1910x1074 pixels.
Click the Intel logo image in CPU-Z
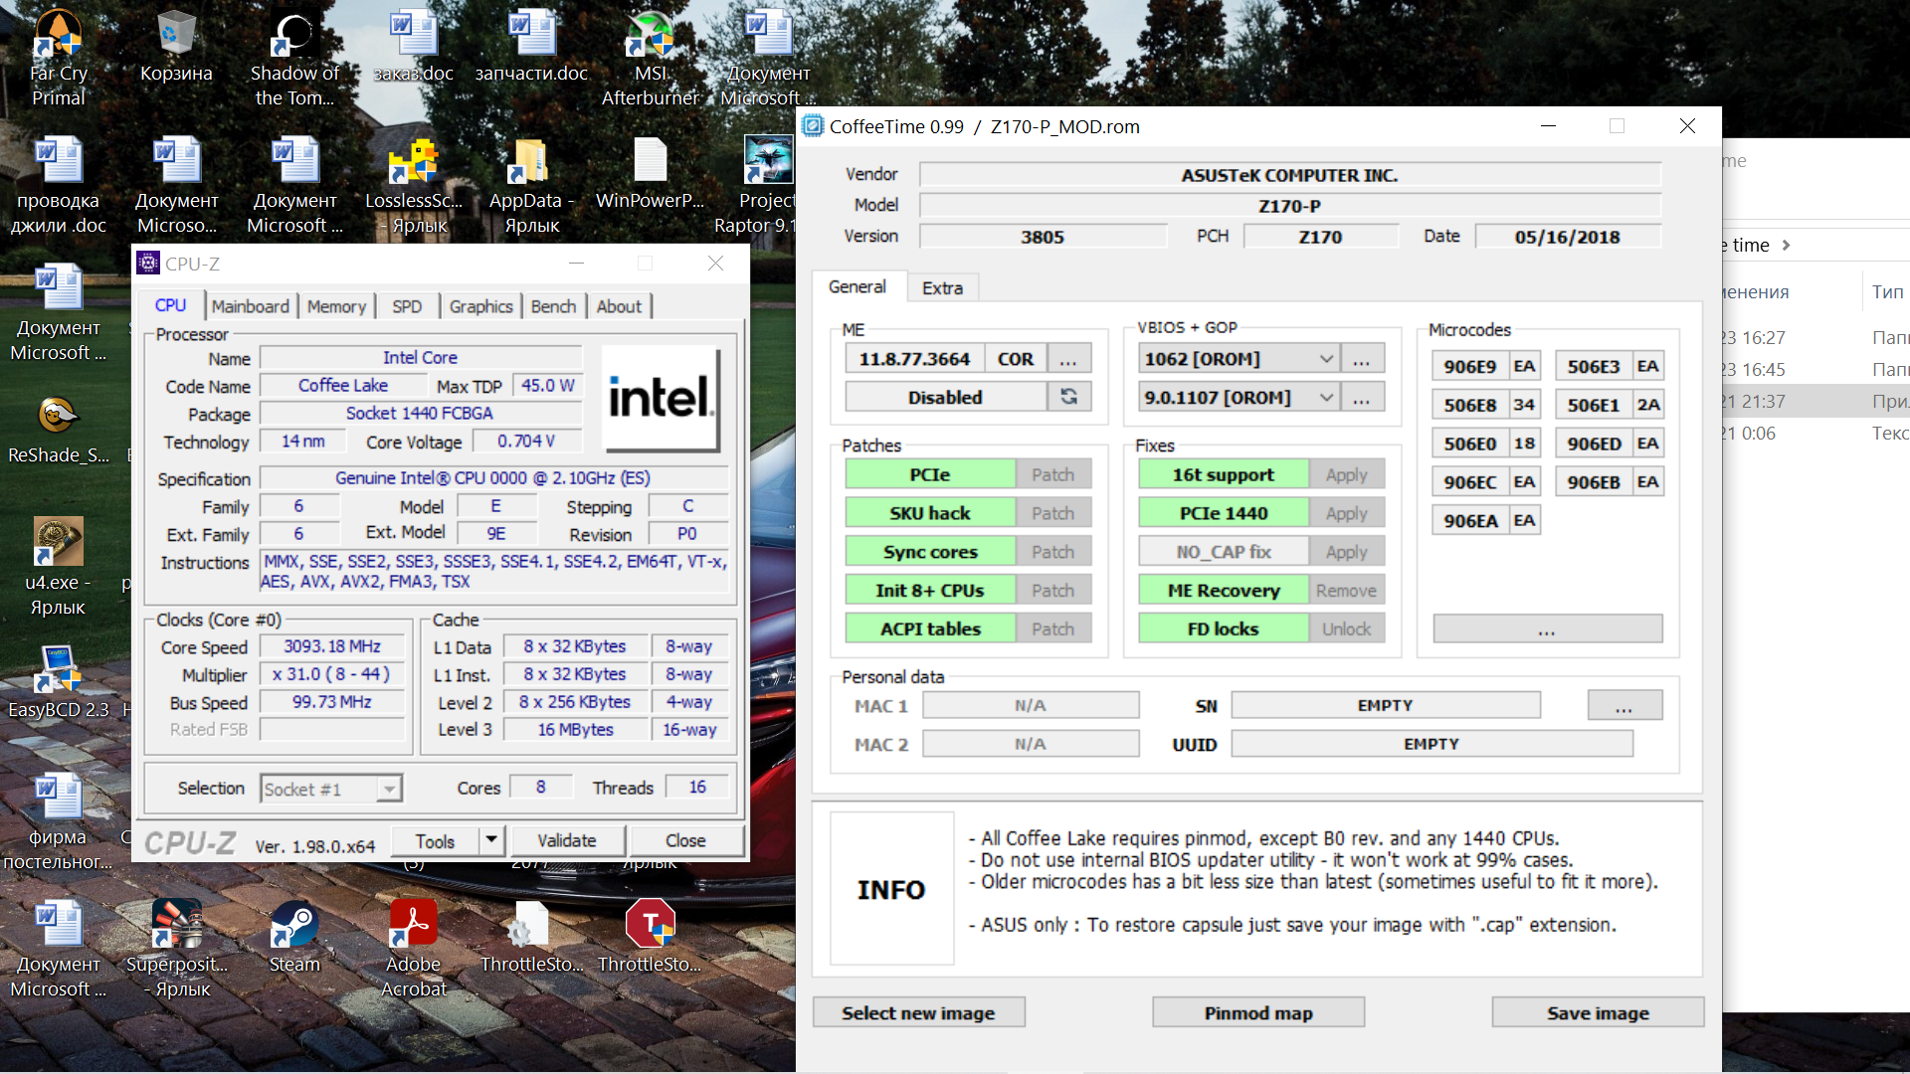click(661, 398)
